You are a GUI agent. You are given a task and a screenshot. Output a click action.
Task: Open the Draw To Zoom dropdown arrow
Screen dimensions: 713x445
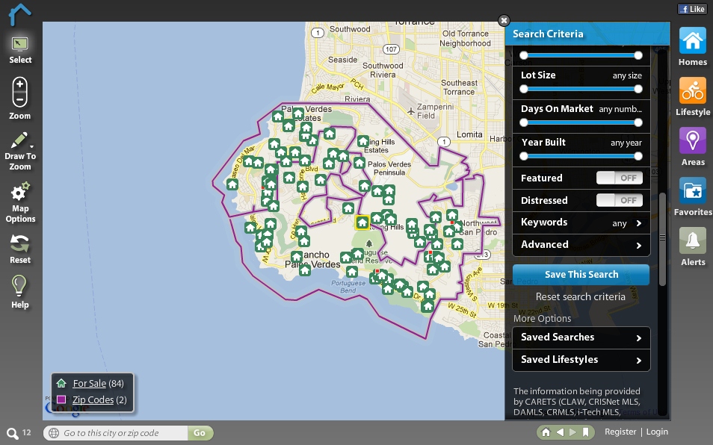point(32,146)
